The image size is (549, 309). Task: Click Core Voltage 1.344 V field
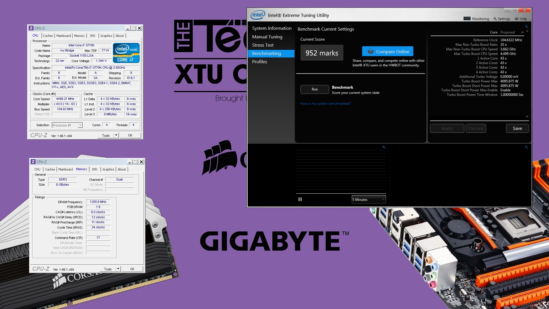[101, 61]
